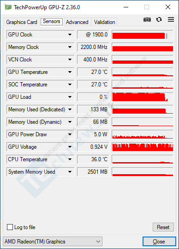Open the hamburger menu icon
179x249 pixels.
pos(171,19)
